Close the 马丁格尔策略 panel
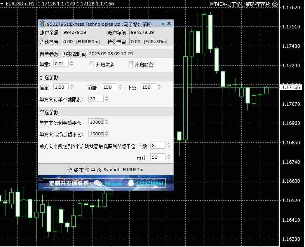Screen dimensions: 305x247 click(169, 24)
